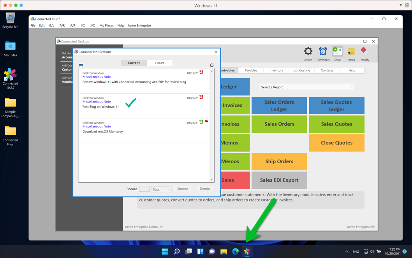Open the Select a Report dropdown

tap(306, 87)
